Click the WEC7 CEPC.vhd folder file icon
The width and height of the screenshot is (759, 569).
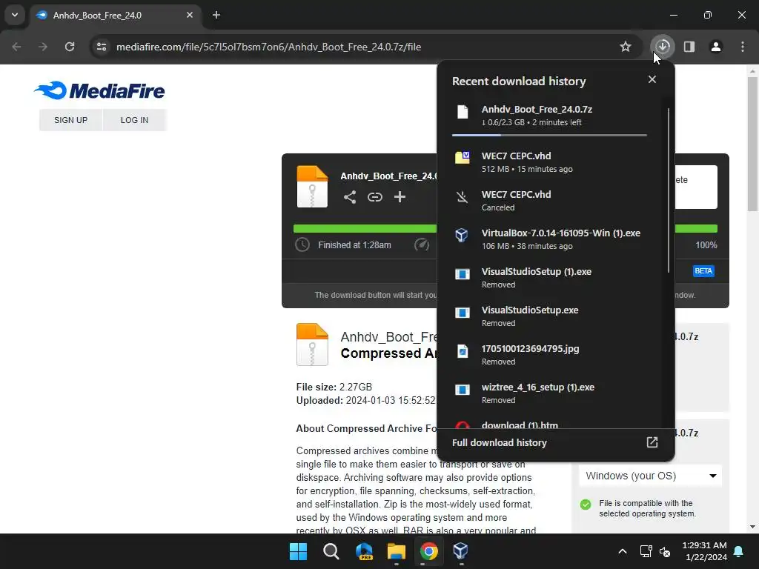point(463,157)
